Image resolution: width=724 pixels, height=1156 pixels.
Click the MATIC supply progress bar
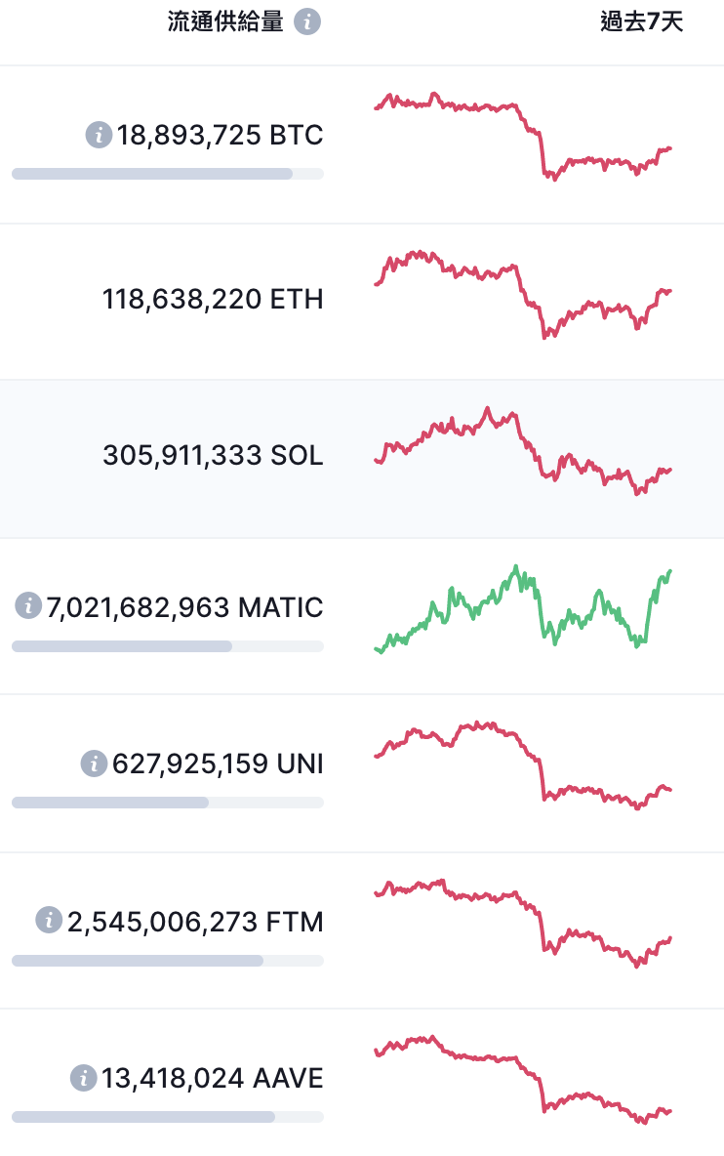coord(168,646)
